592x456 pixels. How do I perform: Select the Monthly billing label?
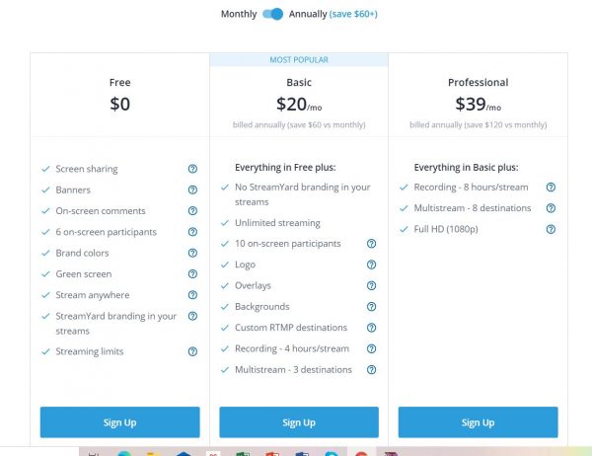point(239,14)
